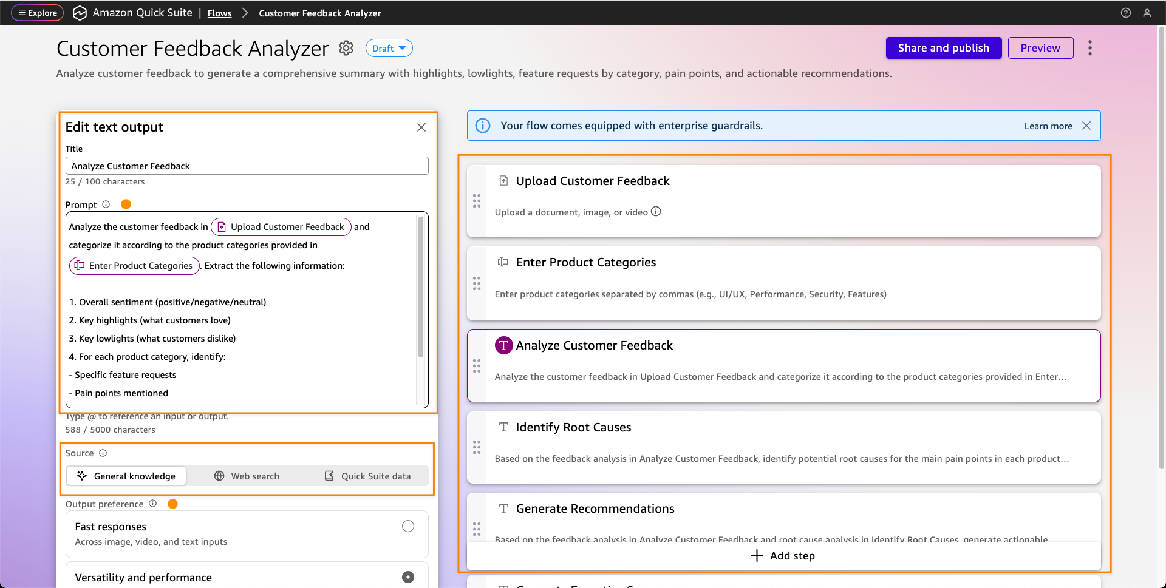The height and width of the screenshot is (588, 1166).
Task: Switch source to Web search
Action: (x=247, y=476)
